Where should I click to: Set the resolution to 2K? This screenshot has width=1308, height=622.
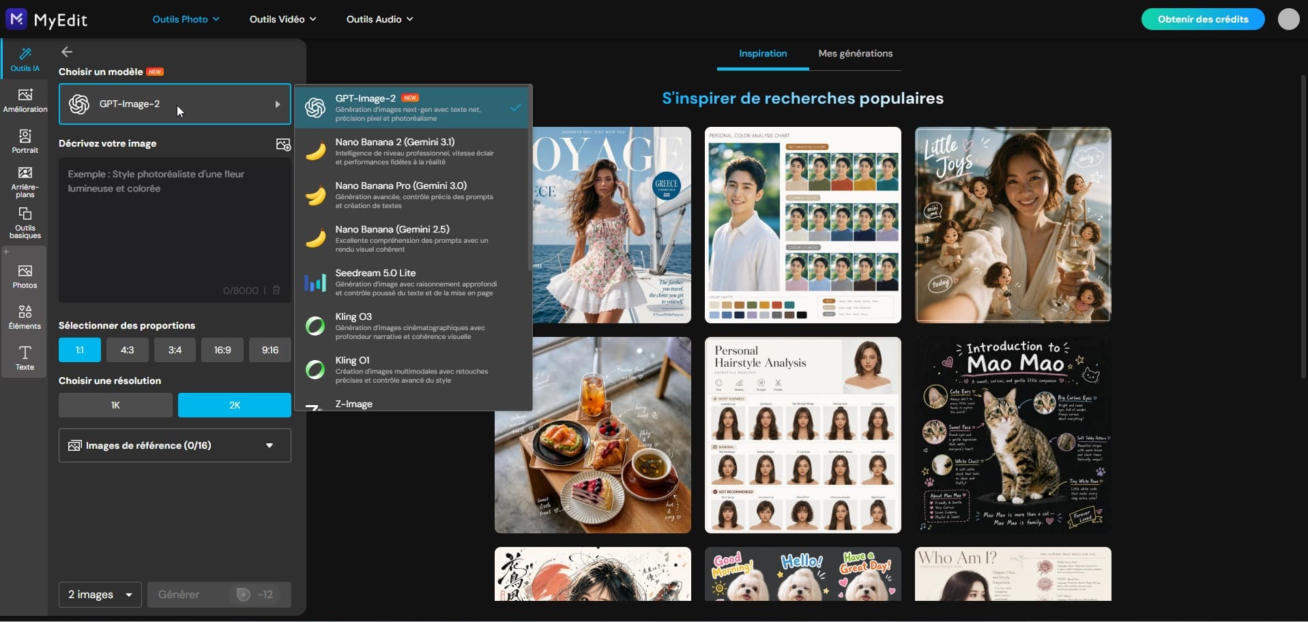(235, 405)
